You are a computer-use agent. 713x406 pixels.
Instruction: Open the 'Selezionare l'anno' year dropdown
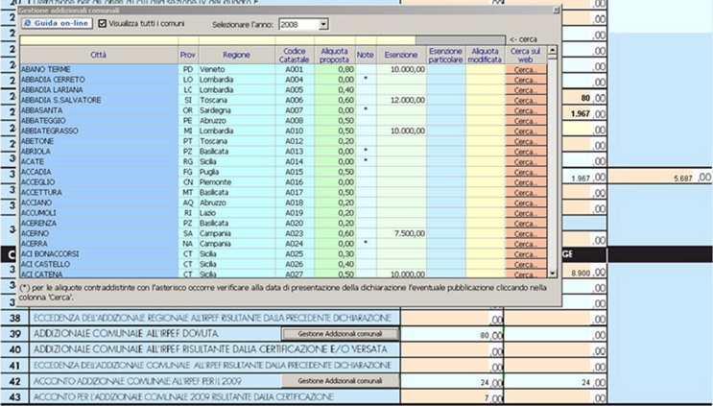click(322, 21)
